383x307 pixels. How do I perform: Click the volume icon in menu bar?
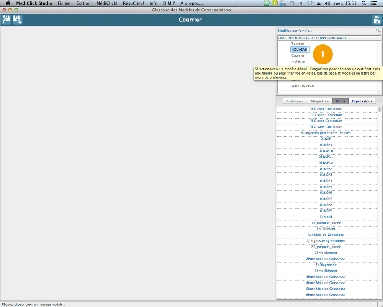pyautogui.click(x=327, y=3)
